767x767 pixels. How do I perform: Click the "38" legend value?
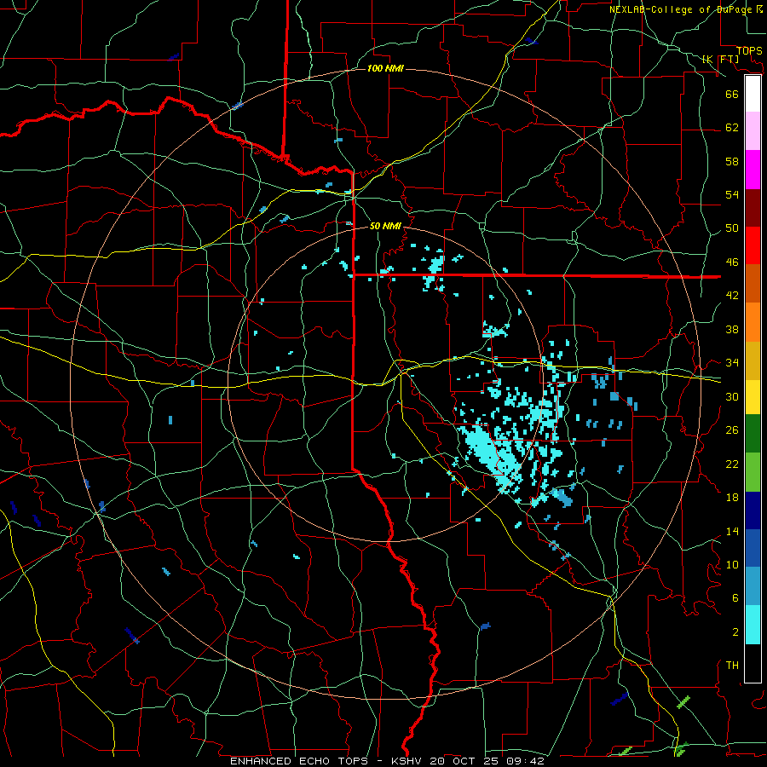[732, 329]
